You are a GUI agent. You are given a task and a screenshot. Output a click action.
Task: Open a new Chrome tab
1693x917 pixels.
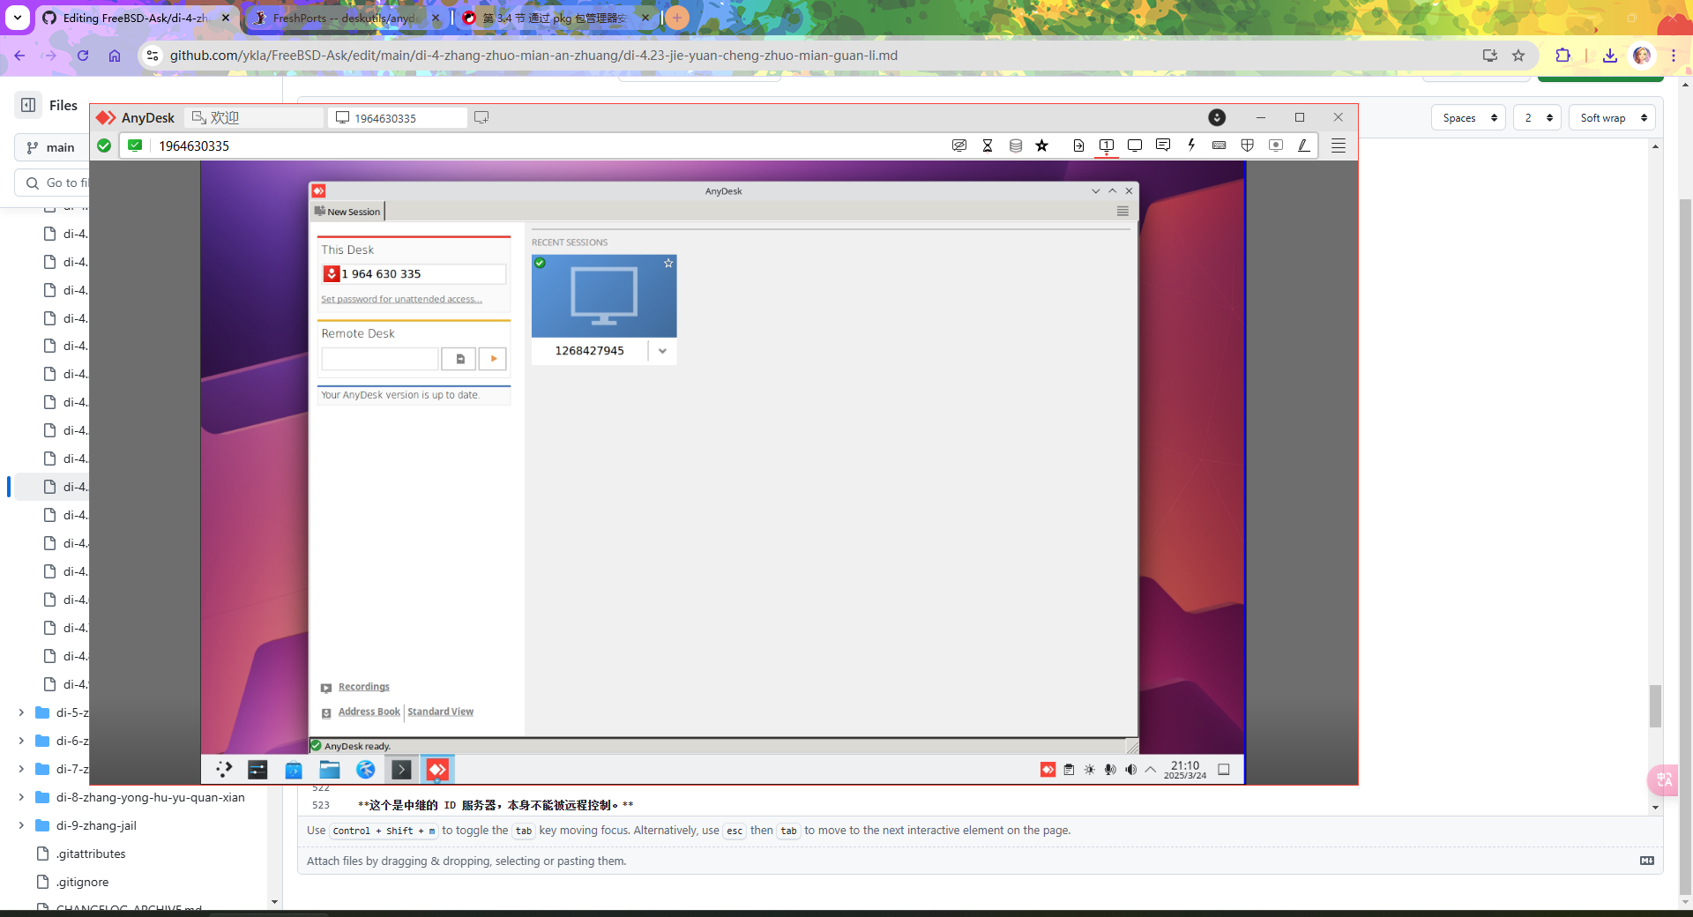[677, 18]
